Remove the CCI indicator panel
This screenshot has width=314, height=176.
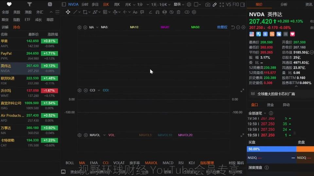pyautogui.click(x=86, y=90)
